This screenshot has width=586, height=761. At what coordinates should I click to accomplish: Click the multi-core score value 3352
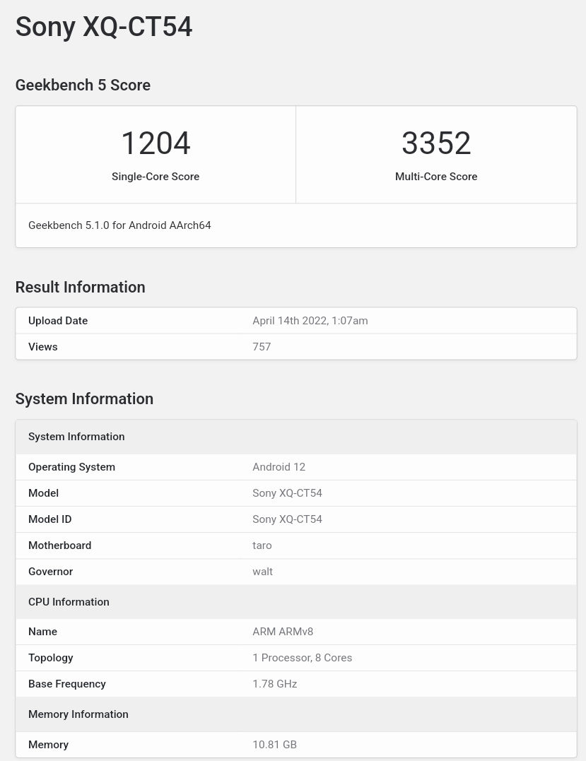436,143
